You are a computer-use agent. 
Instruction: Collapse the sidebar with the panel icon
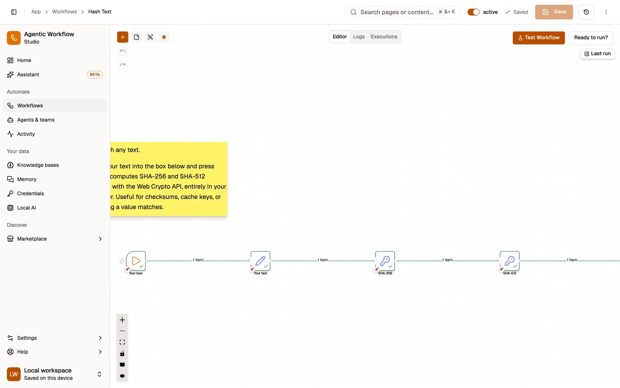[x=14, y=12]
